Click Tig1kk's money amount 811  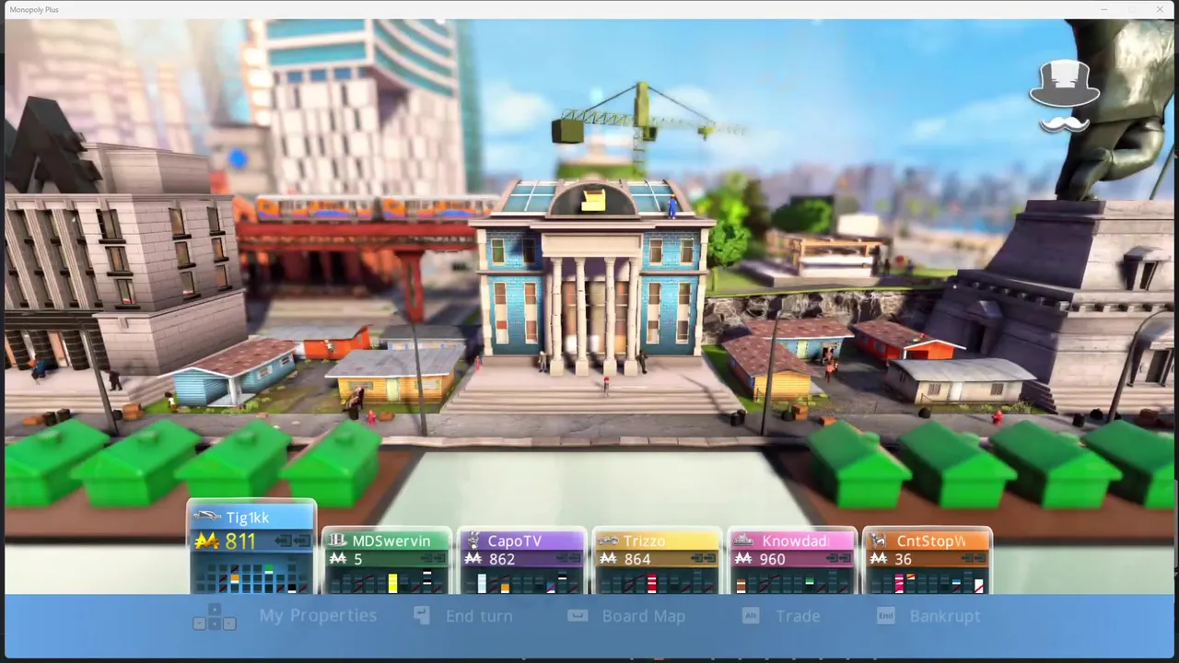[x=240, y=541]
